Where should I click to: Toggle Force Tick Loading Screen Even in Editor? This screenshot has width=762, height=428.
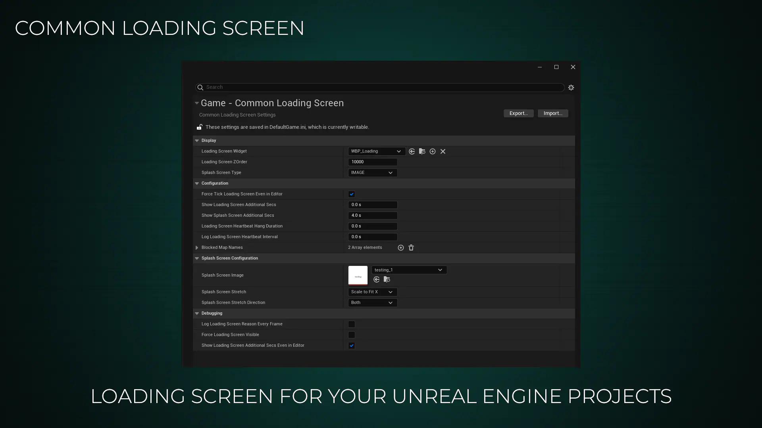point(352,194)
